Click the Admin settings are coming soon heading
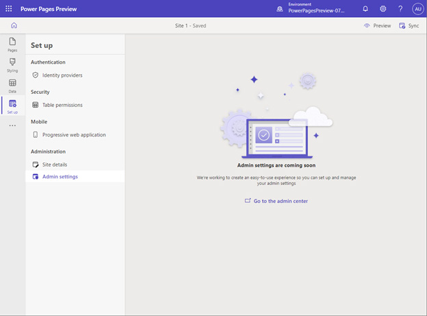Image resolution: width=427 pixels, height=316 pixels. point(276,165)
